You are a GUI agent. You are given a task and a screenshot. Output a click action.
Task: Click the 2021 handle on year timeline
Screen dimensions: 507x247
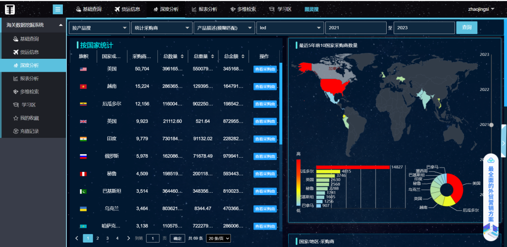[491, 125]
